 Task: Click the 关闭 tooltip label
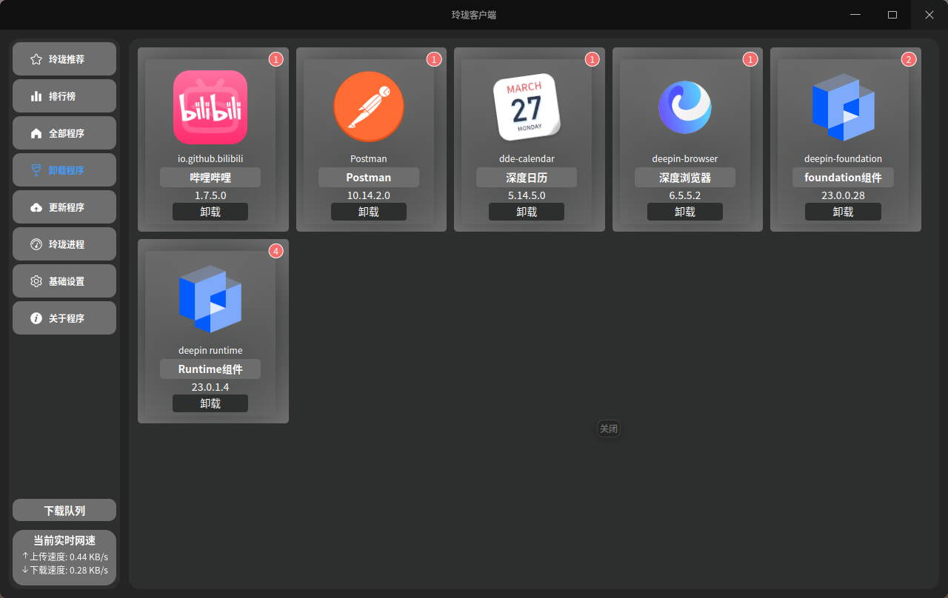[x=609, y=429]
